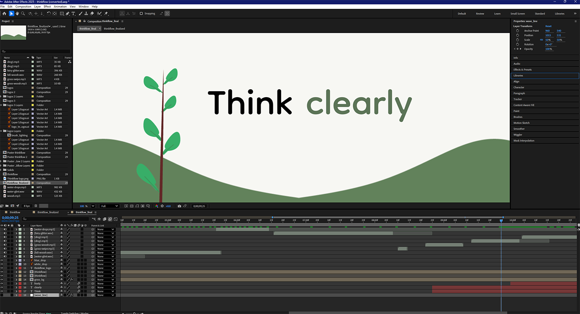580x314 pixels.
Task: Select the Eraser tool
Action: [x=92, y=13]
